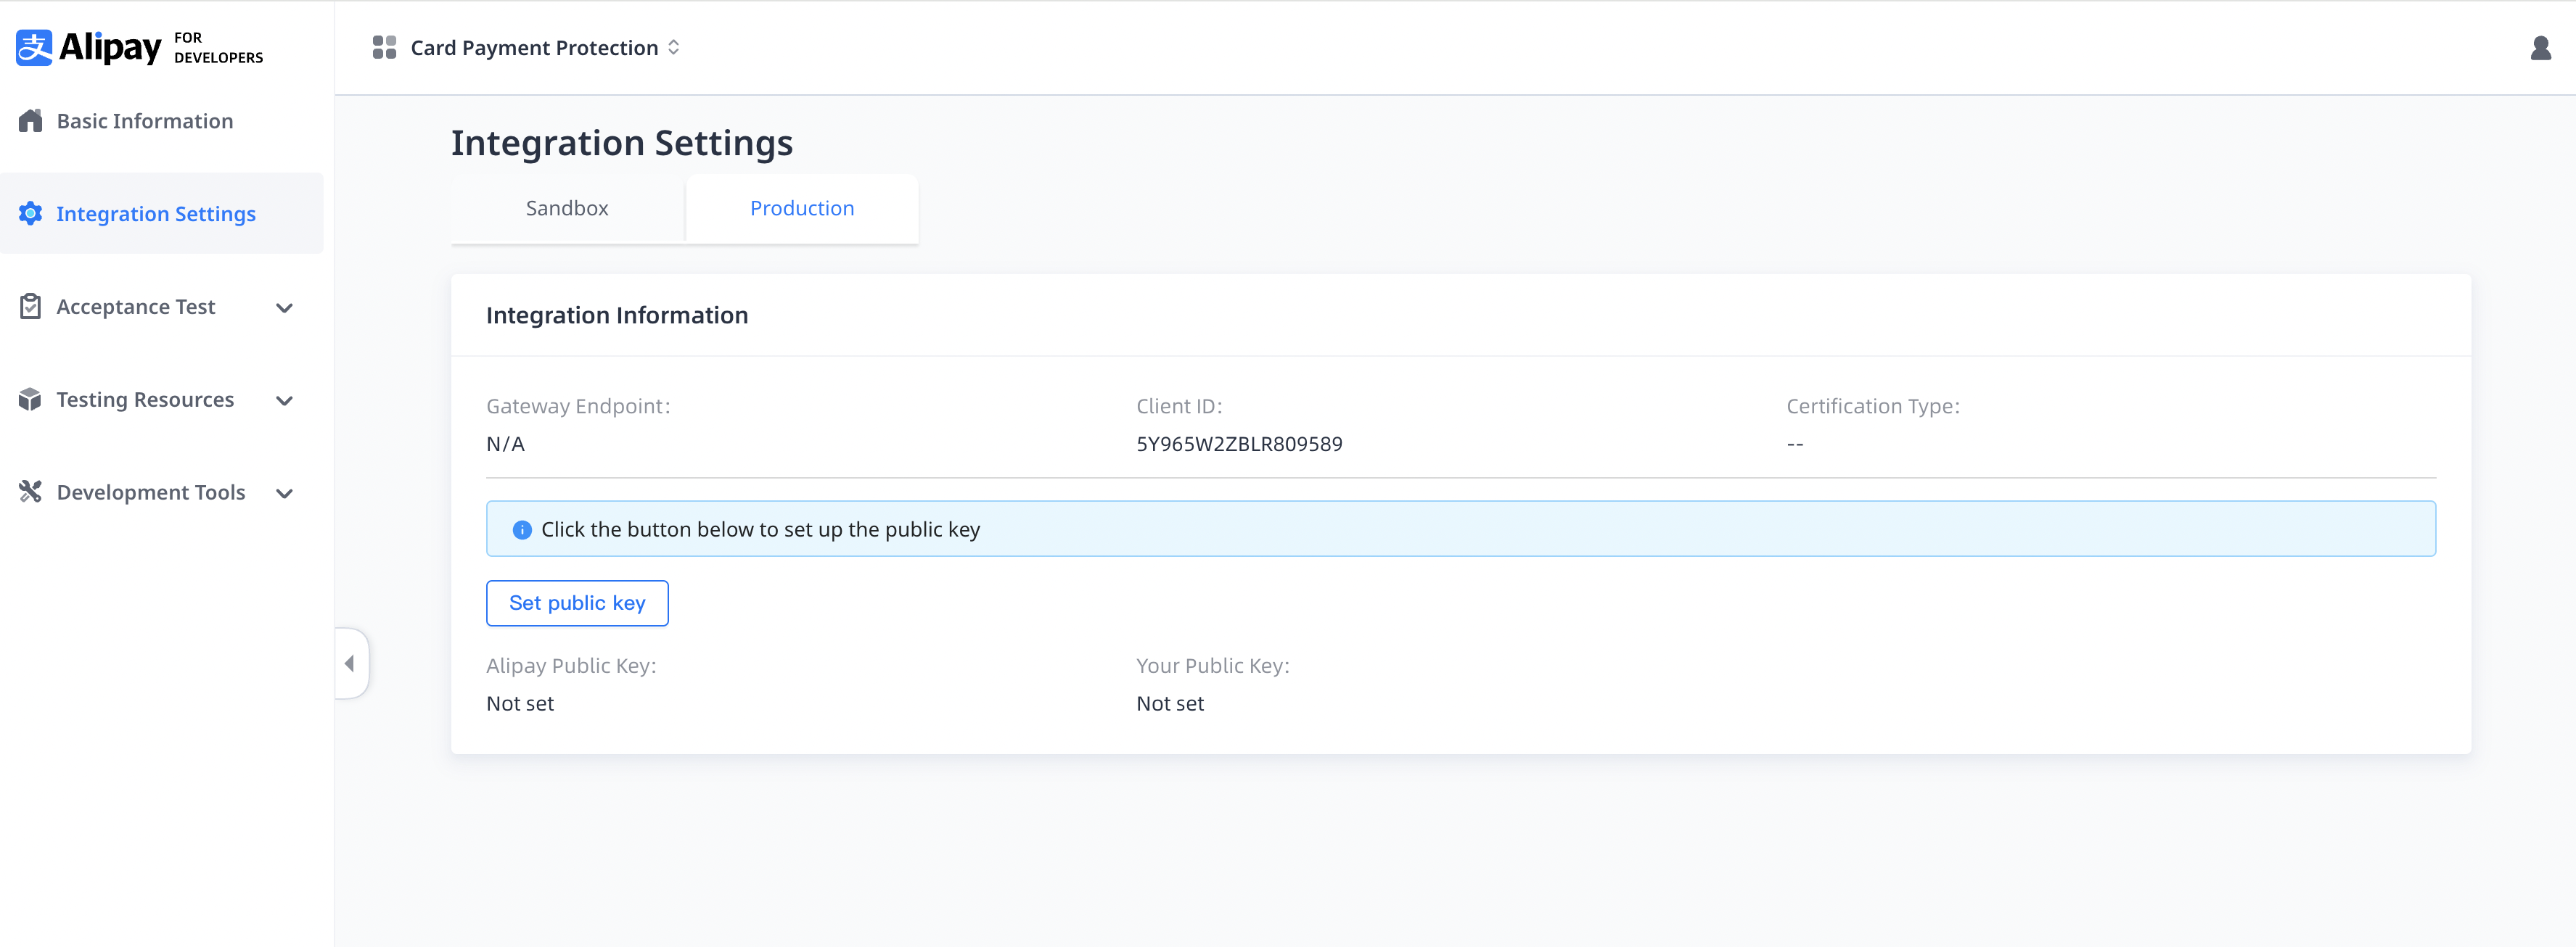Click the info icon in the public key notice
The image size is (2576, 947).
tap(522, 529)
